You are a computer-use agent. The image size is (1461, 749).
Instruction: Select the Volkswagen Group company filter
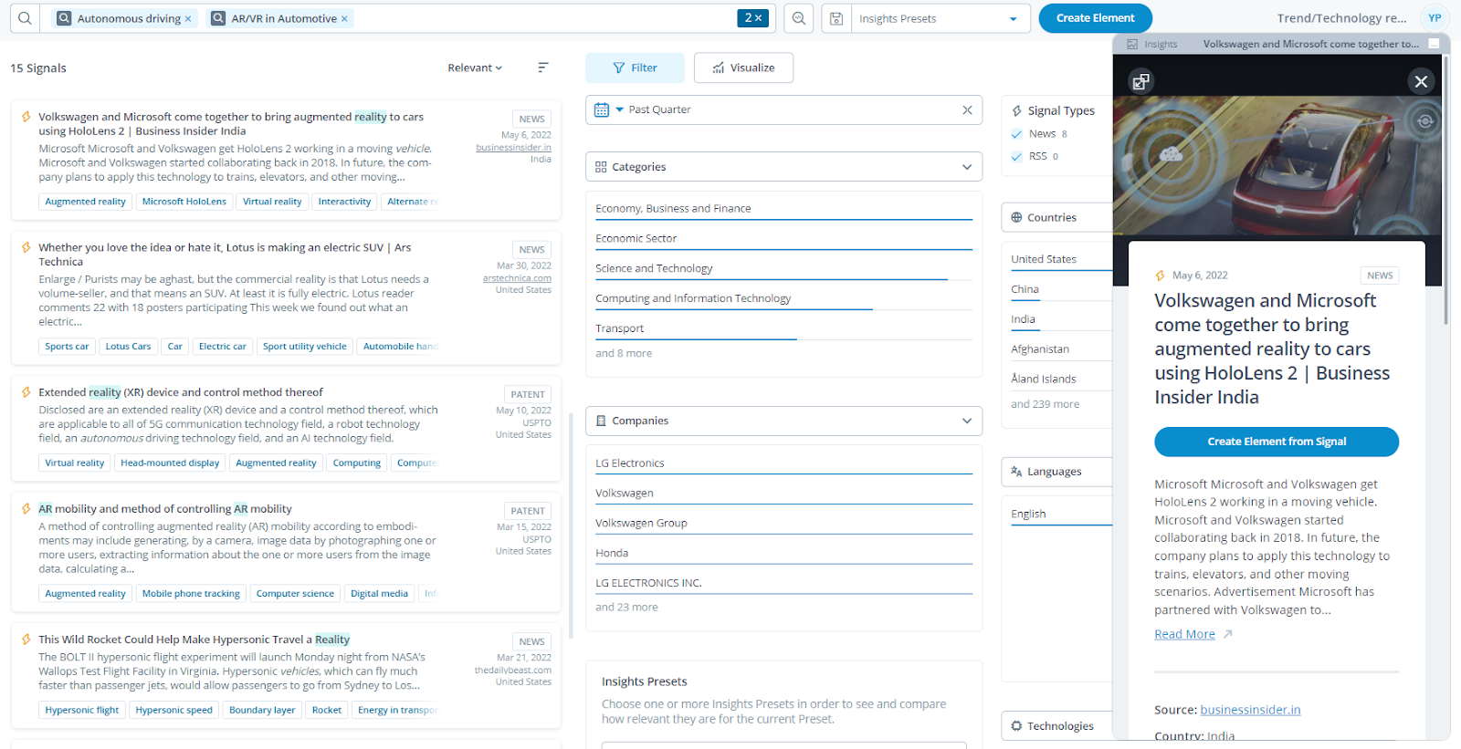783,524
